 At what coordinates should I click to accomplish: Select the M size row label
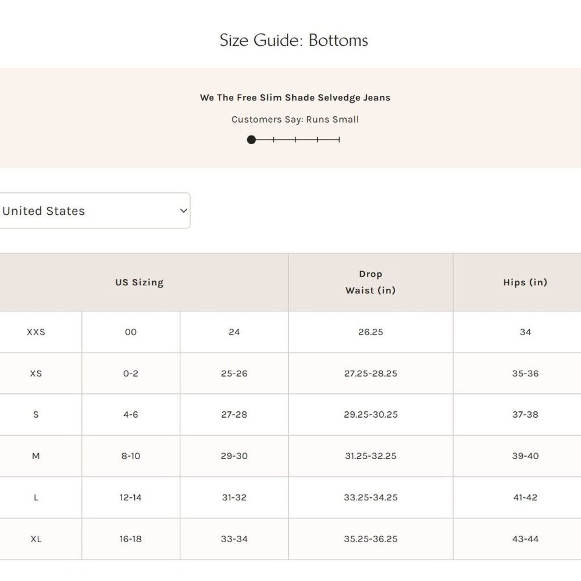(36, 456)
